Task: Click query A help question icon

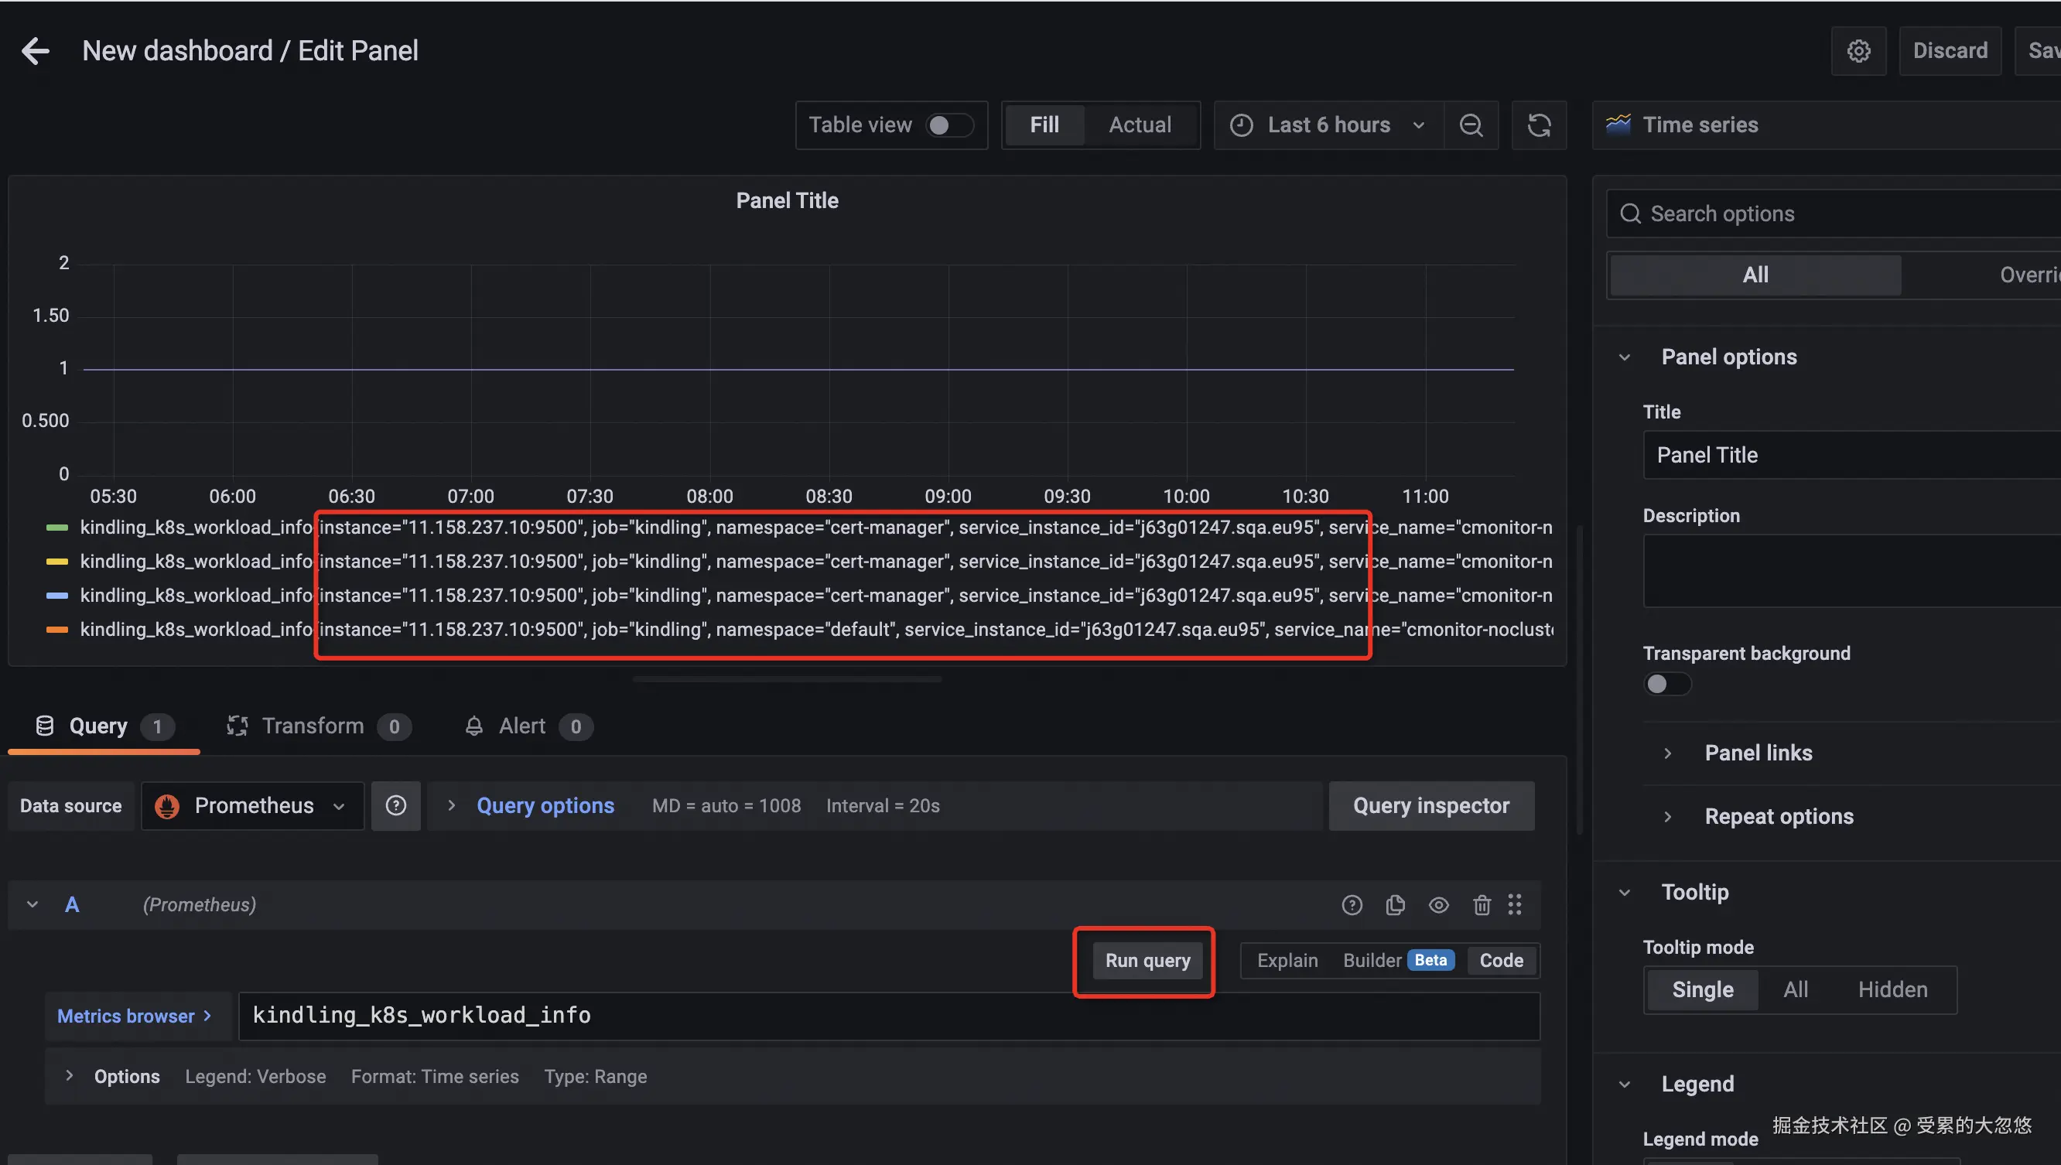Action: pyautogui.click(x=1352, y=905)
